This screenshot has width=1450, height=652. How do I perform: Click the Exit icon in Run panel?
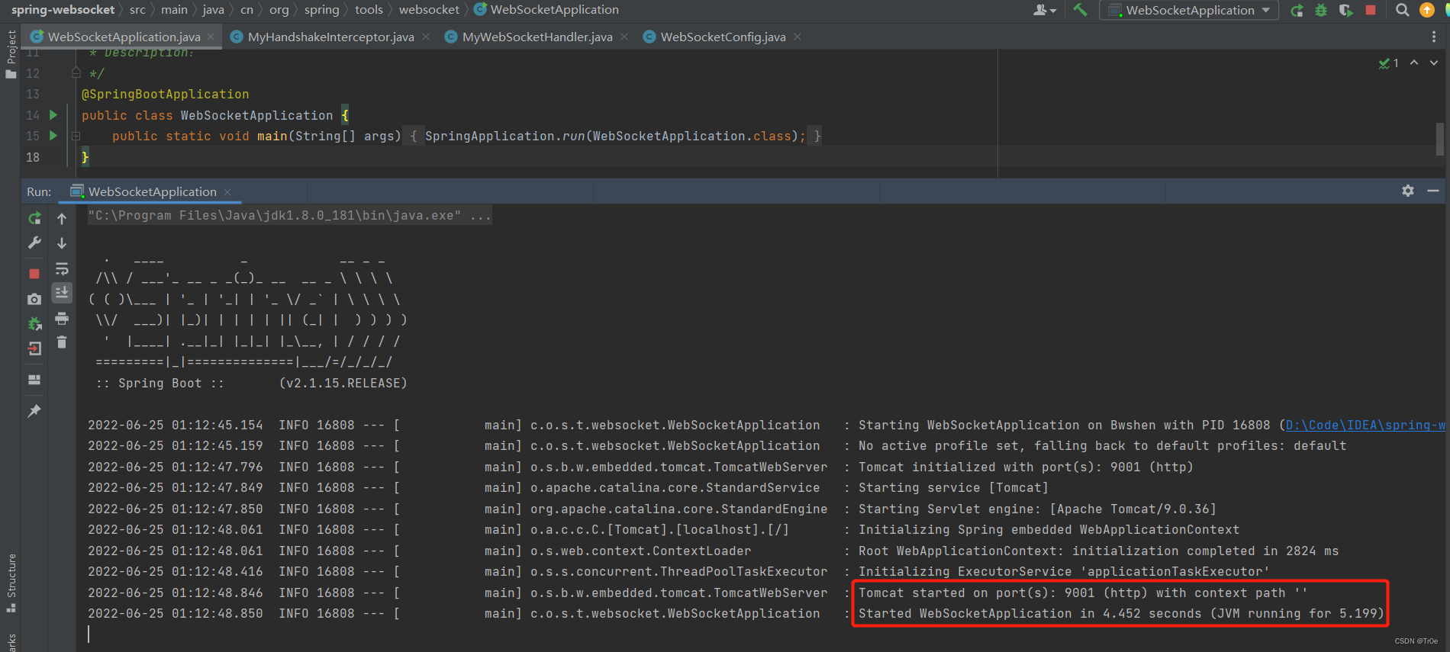pyautogui.click(x=34, y=348)
